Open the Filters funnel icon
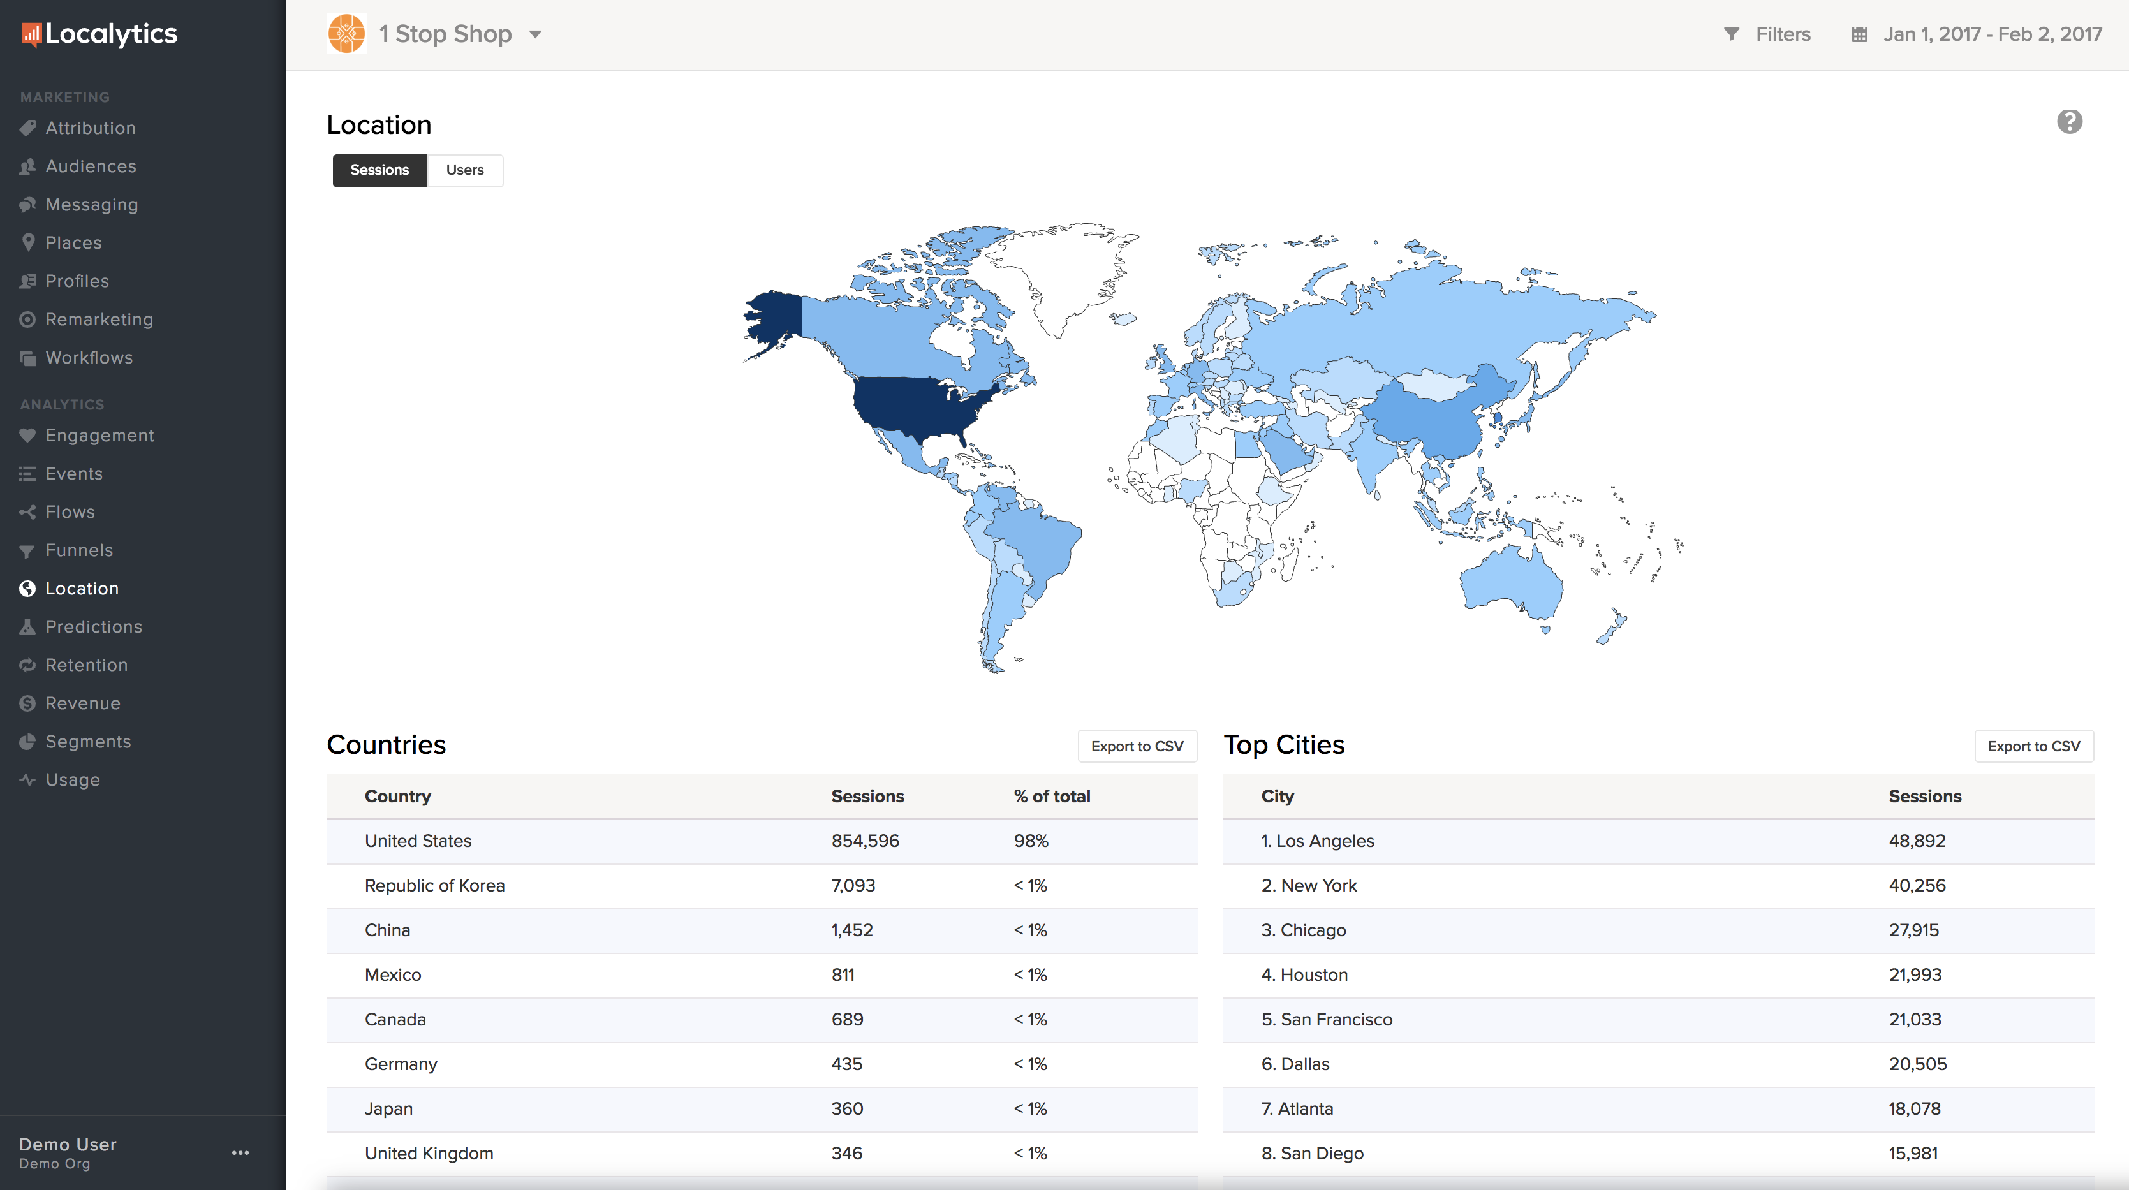Image resolution: width=2129 pixels, height=1190 pixels. [x=1732, y=34]
